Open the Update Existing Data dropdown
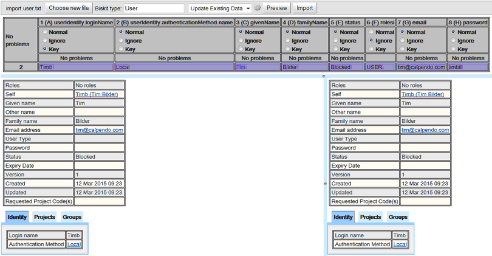 (219, 9)
